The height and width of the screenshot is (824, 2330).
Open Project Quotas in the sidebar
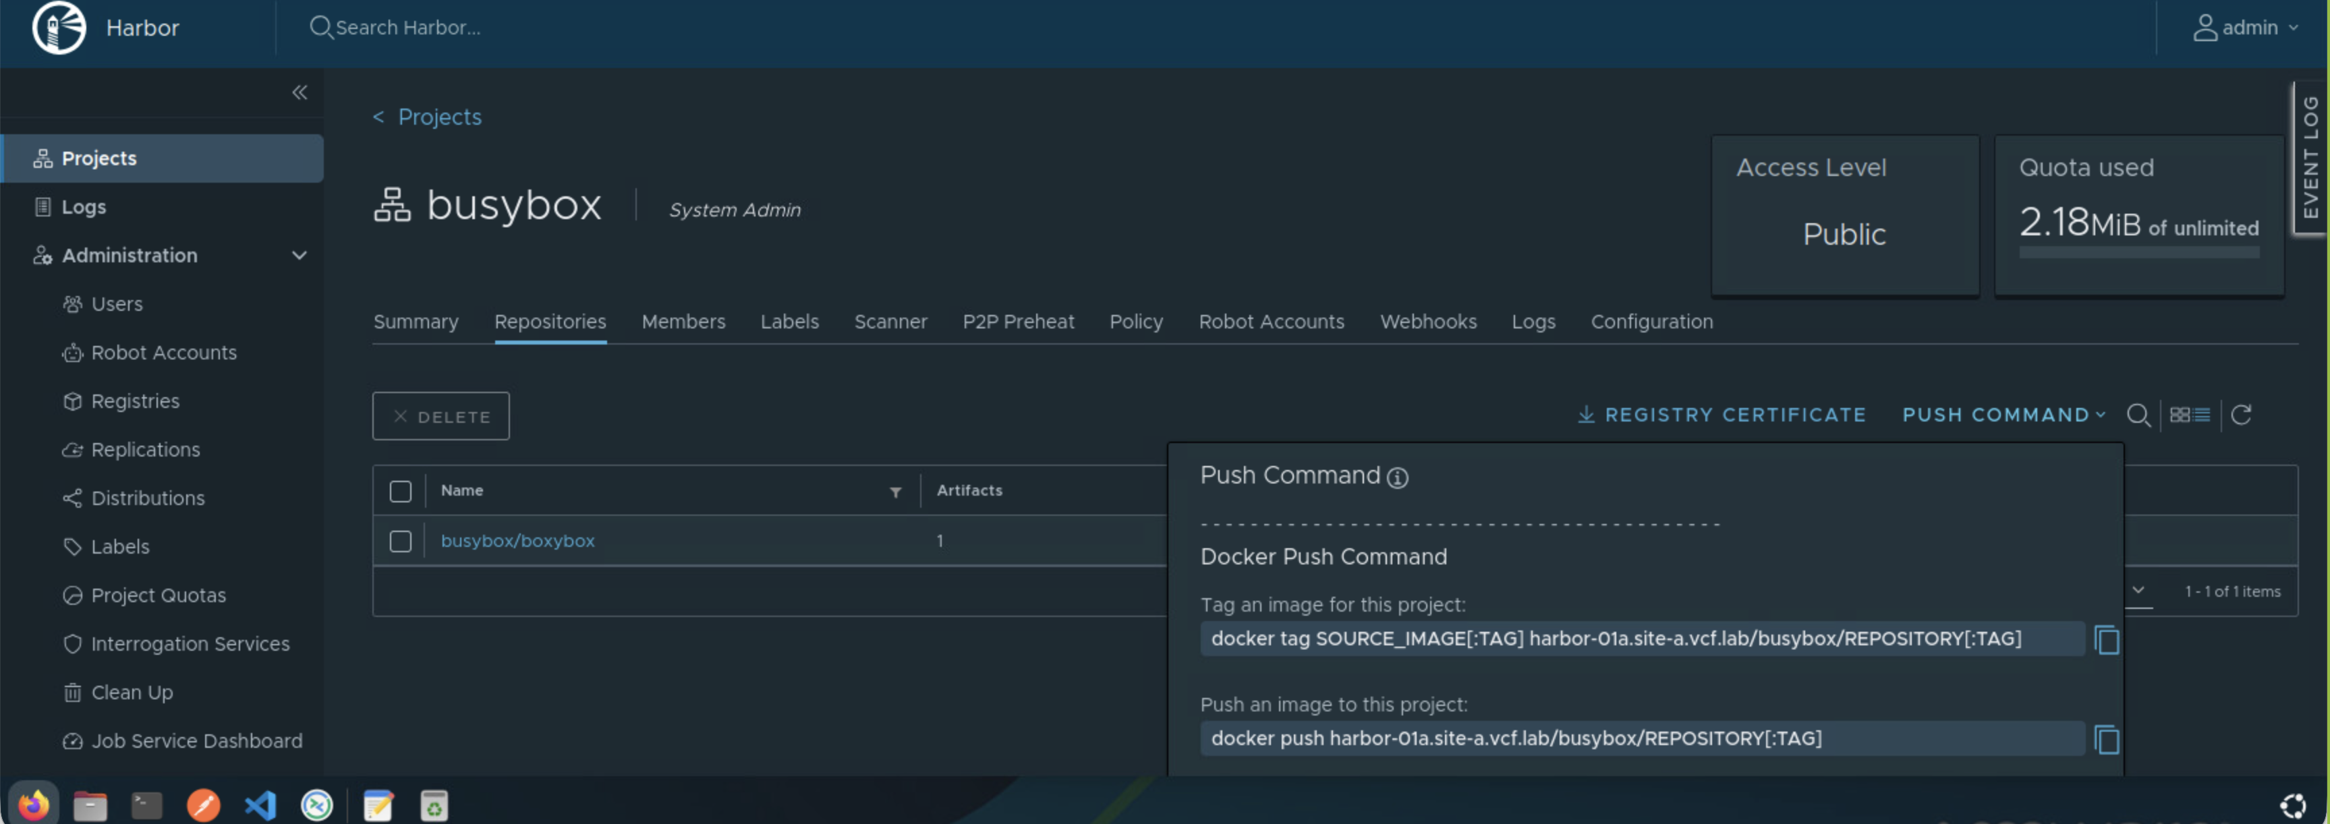(159, 595)
